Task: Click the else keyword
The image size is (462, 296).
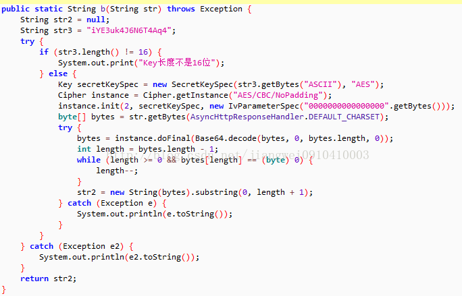Action: pyautogui.click(x=58, y=73)
